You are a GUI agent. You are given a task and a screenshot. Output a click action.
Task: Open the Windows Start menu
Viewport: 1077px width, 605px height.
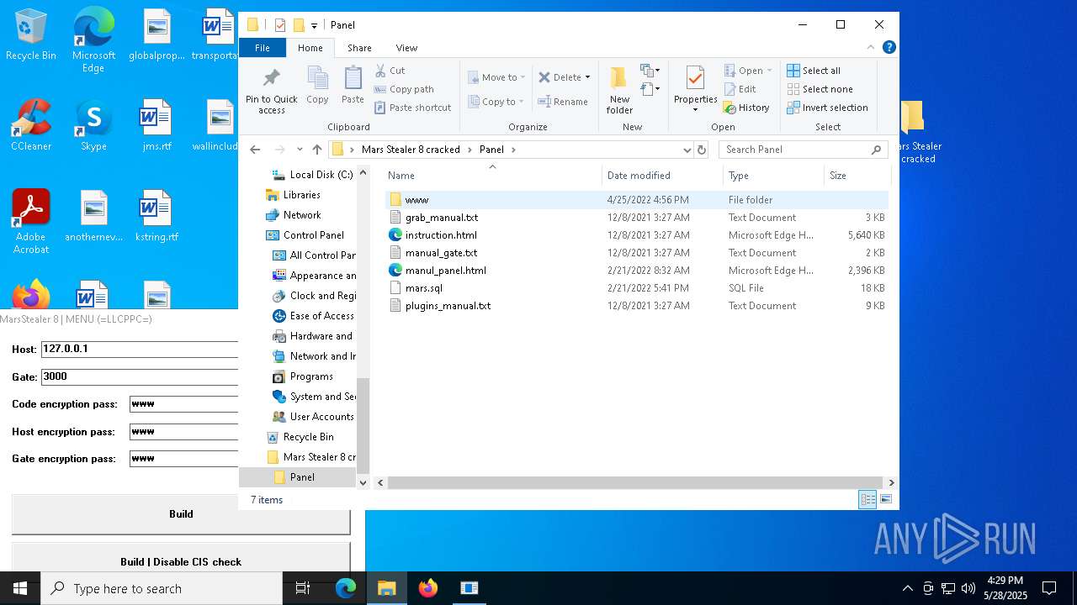[20, 588]
